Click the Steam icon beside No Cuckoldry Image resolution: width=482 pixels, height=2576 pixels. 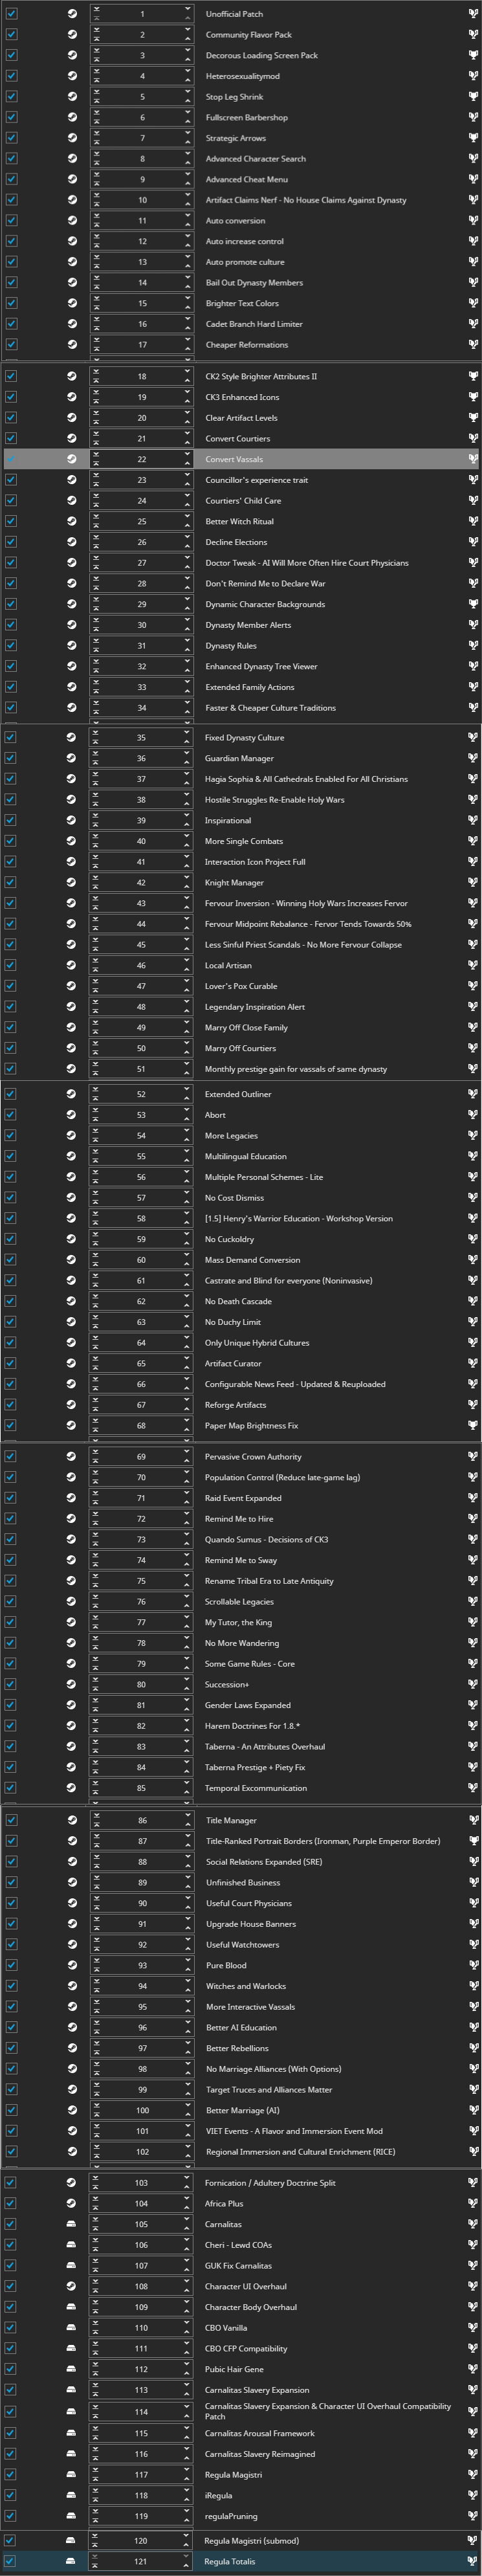(71, 1239)
